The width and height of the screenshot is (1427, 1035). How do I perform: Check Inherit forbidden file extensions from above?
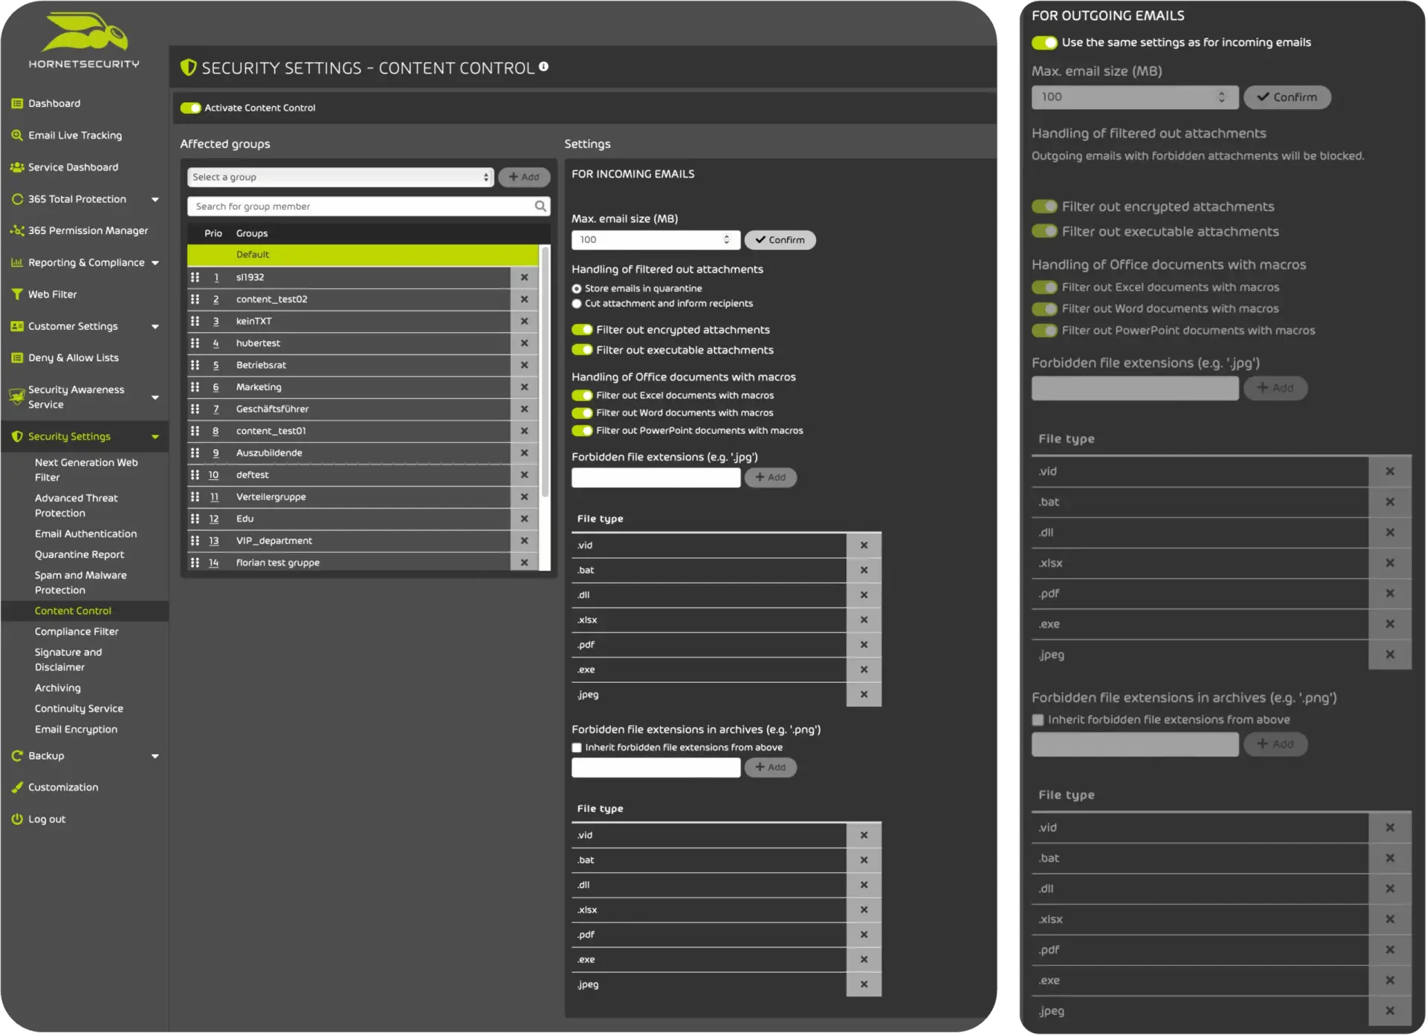[x=576, y=747]
